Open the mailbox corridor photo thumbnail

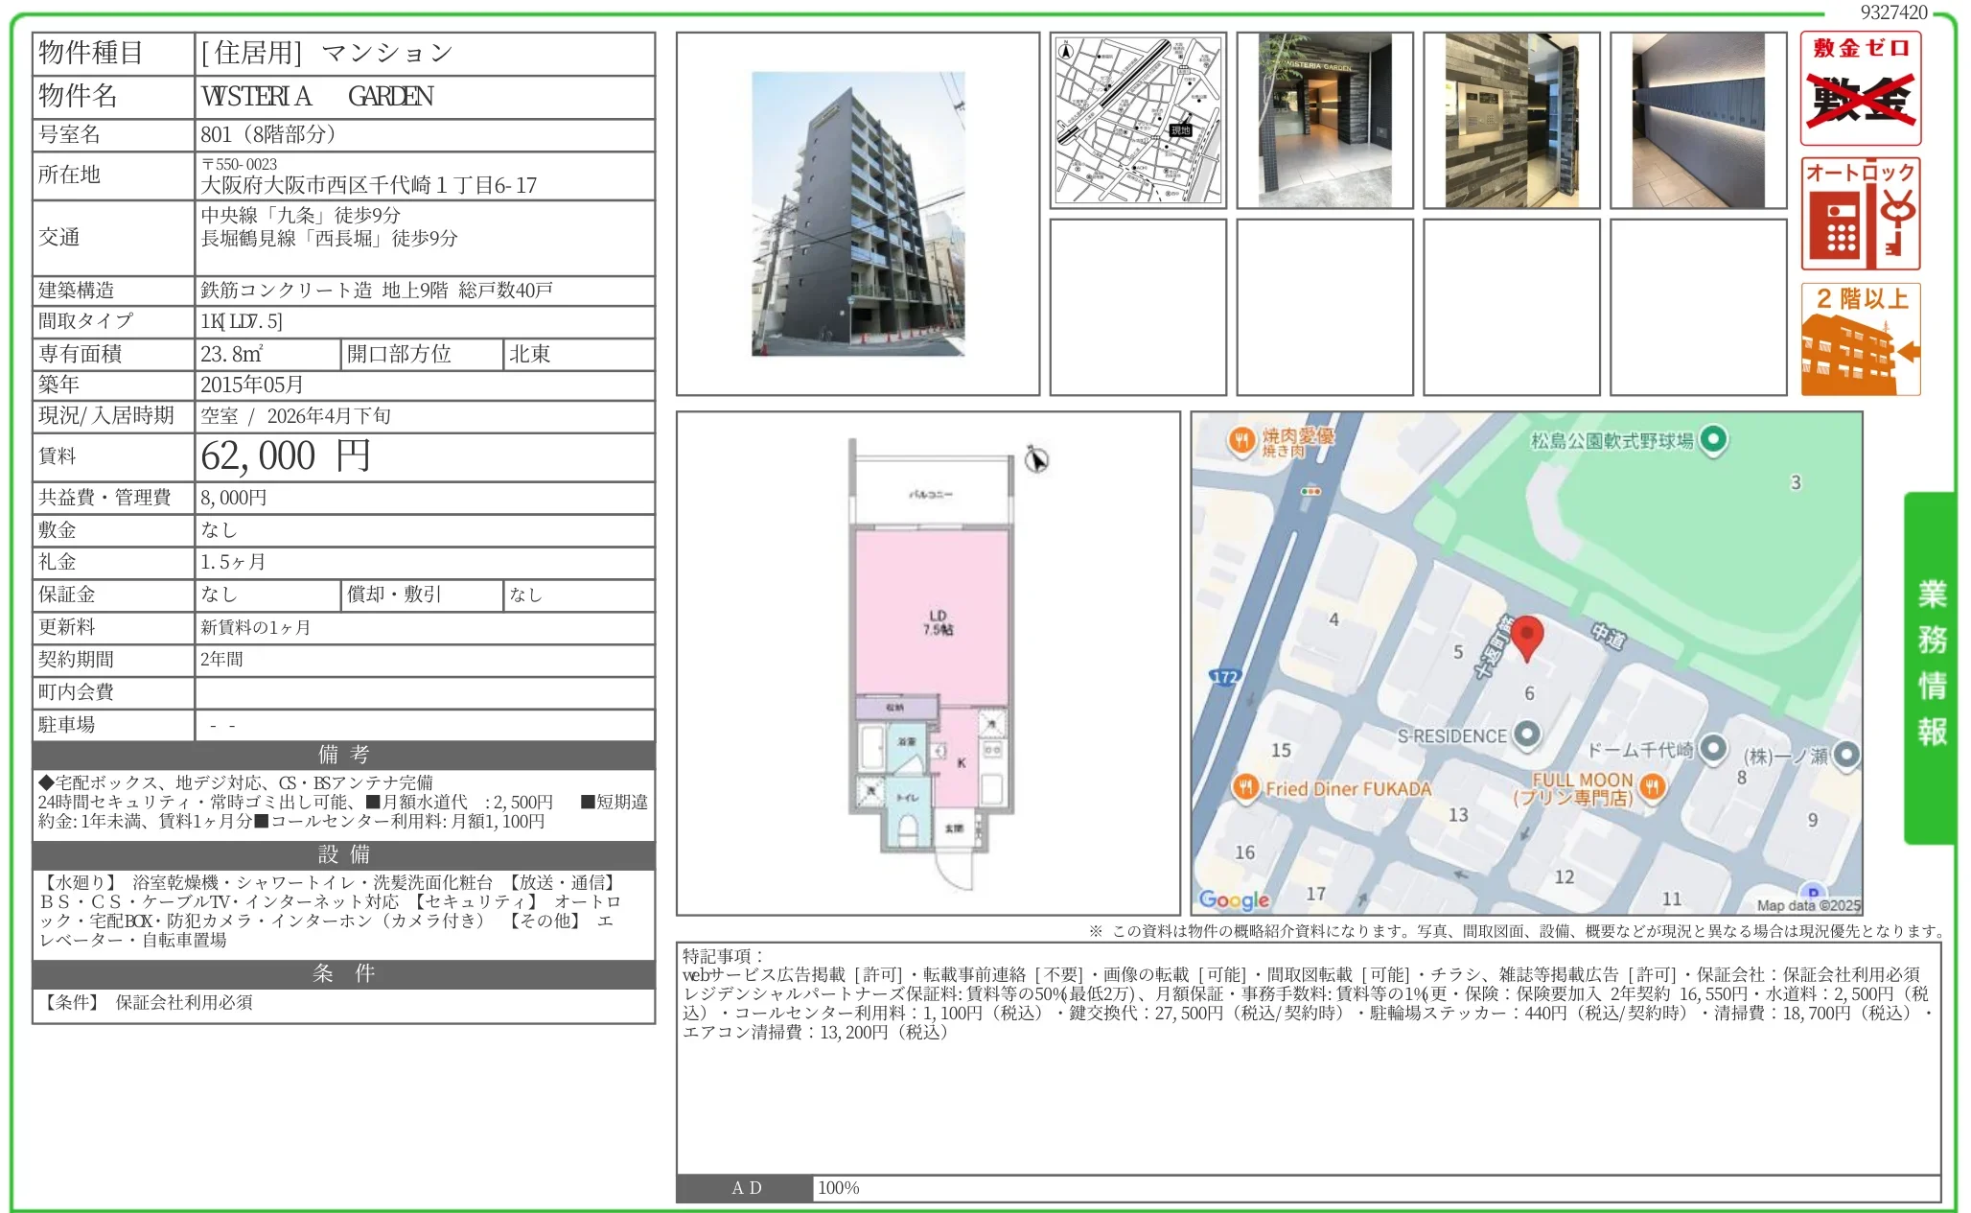pyautogui.click(x=1698, y=120)
